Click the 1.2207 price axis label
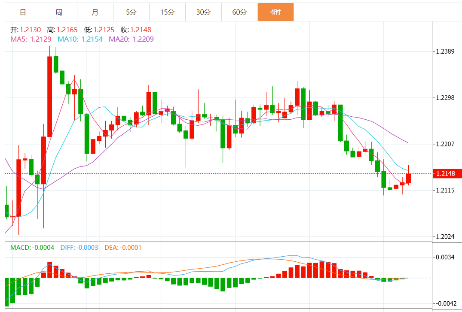This screenshot has height=312, width=462. point(445,144)
